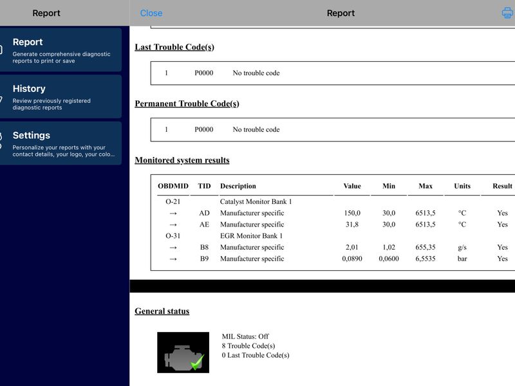This screenshot has height=386, width=515.
Task: Select the value 150,0 in row AD
Action: pyautogui.click(x=352, y=213)
